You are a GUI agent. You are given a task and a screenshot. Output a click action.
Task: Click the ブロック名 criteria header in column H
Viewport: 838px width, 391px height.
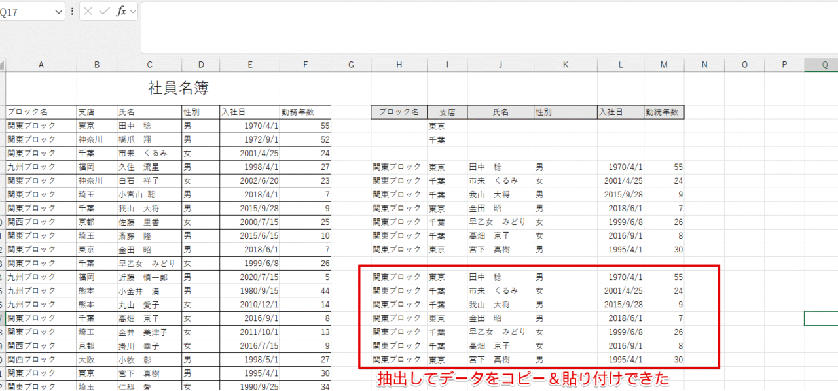(x=399, y=112)
